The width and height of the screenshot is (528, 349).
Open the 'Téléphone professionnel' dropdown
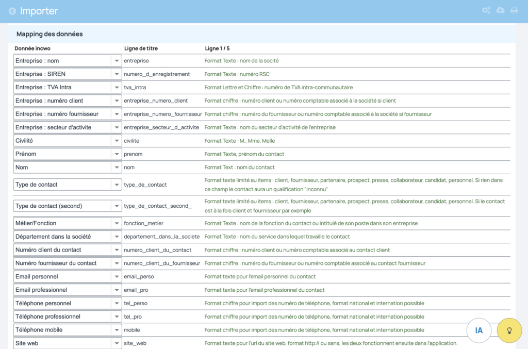68,317
